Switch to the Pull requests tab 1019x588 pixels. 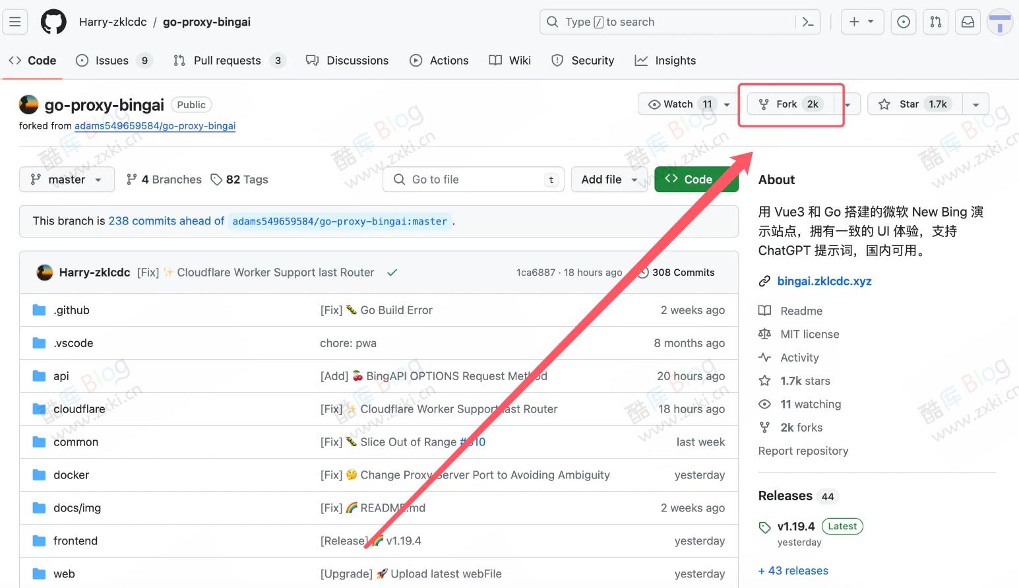pyautogui.click(x=227, y=60)
